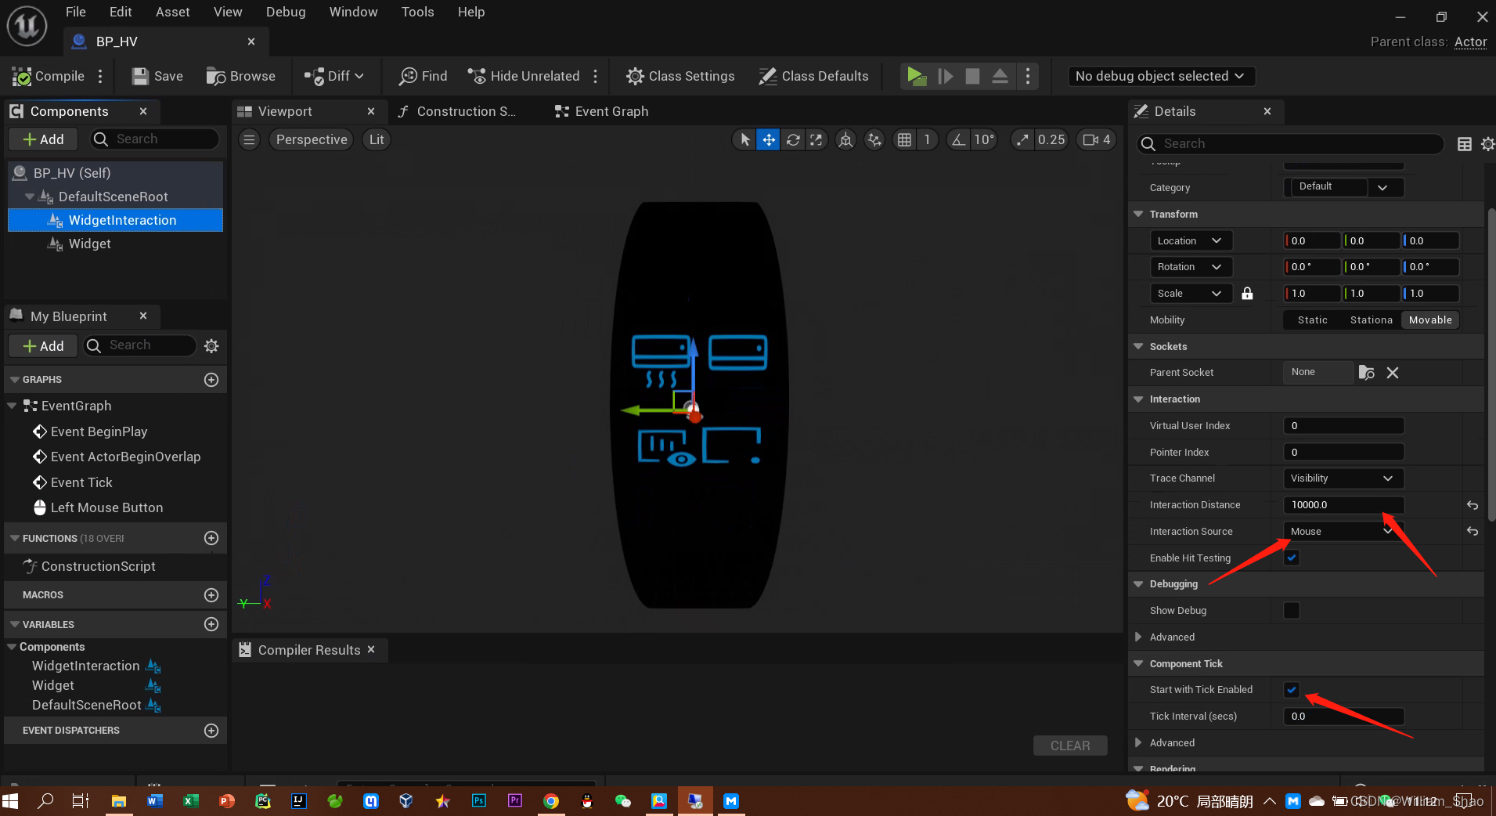The height and width of the screenshot is (816, 1496).
Task: Expand the Advanced section under Debugging
Action: pyautogui.click(x=1172, y=637)
